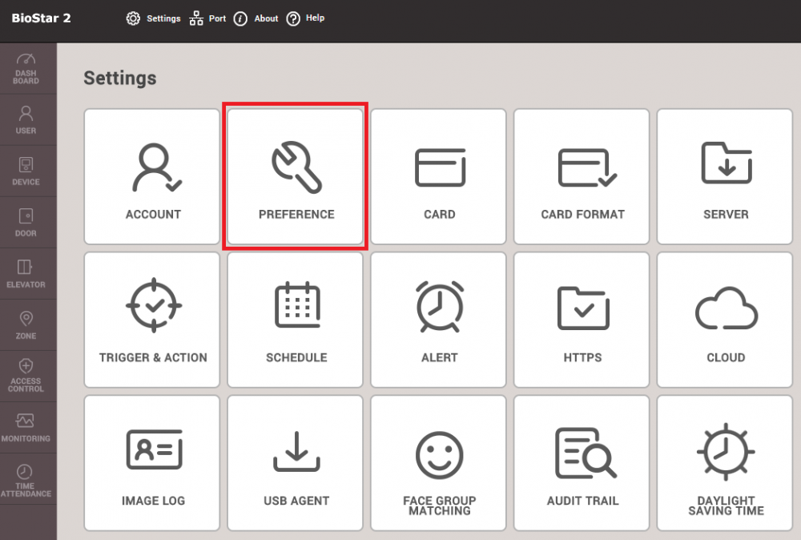Go to Dashboard in the sidebar
The height and width of the screenshot is (540, 801).
(26, 69)
